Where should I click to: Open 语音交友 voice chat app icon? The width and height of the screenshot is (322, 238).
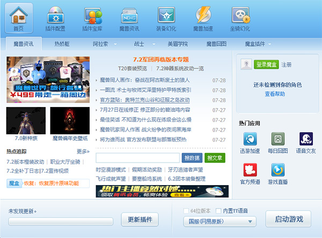[x=306, y=139]
